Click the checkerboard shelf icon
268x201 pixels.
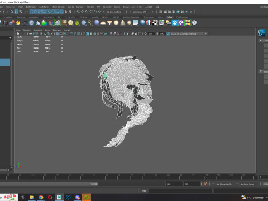(x=155, y=23)
